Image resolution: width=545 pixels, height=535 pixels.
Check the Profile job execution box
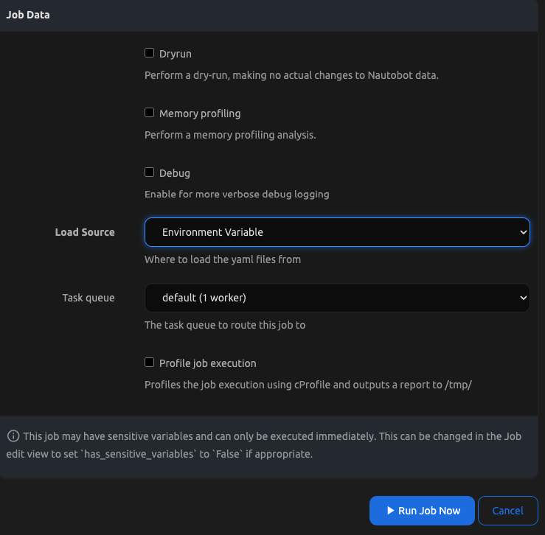coord(149,363)
